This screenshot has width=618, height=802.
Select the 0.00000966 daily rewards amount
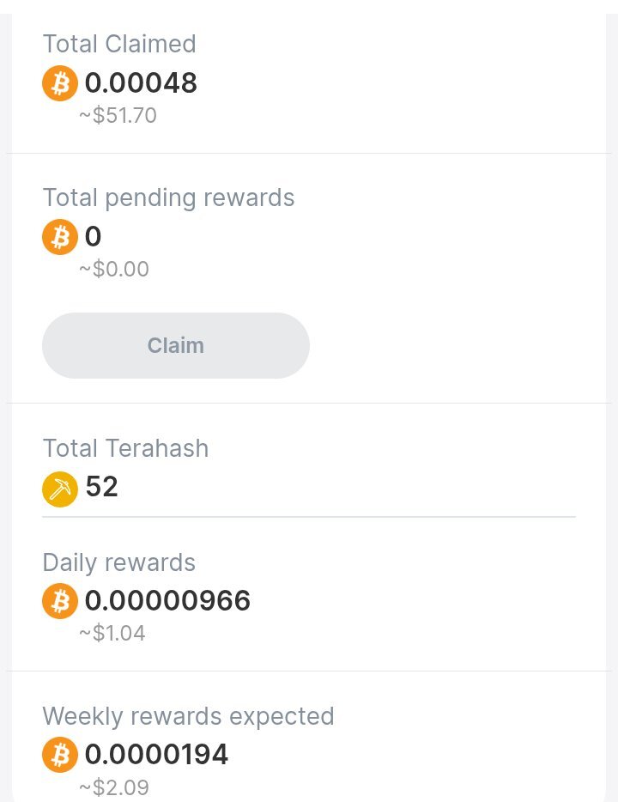point(167,600)
